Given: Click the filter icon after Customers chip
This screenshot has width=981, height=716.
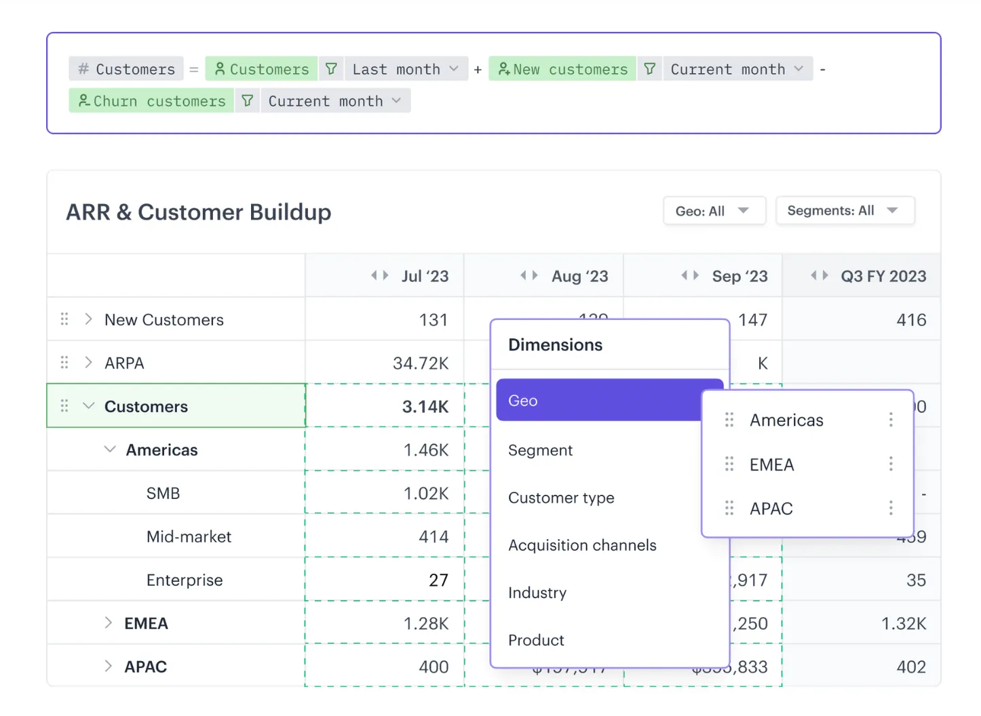Looking at the screenshot, I should point(331,69).
